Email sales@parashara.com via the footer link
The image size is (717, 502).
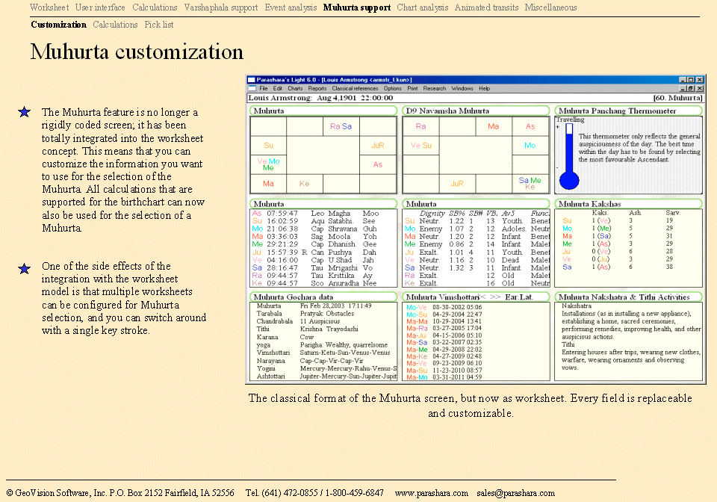[516, 493]
